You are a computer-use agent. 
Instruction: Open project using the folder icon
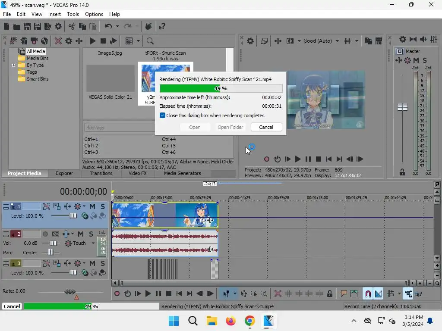17,26
